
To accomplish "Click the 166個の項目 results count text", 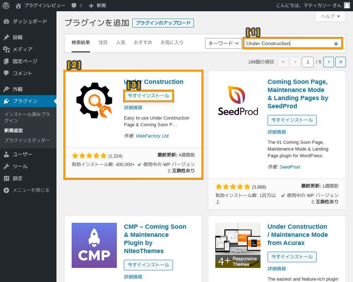I will [x=261, y=62].
